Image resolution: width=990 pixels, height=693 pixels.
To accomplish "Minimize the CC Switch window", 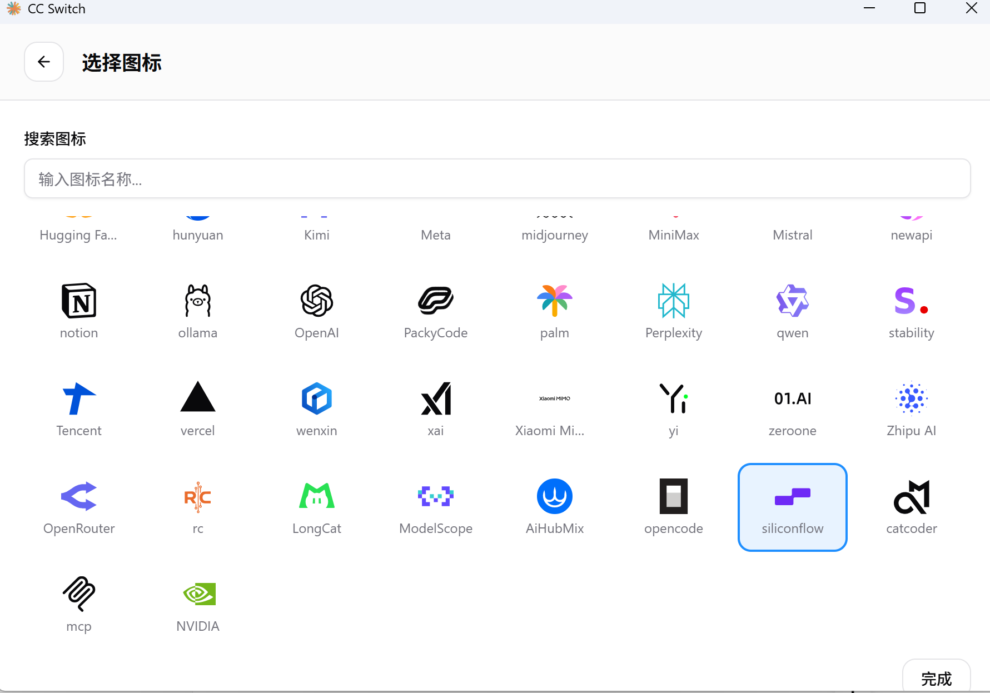I will pyautogui.click(x=869, y=8).
